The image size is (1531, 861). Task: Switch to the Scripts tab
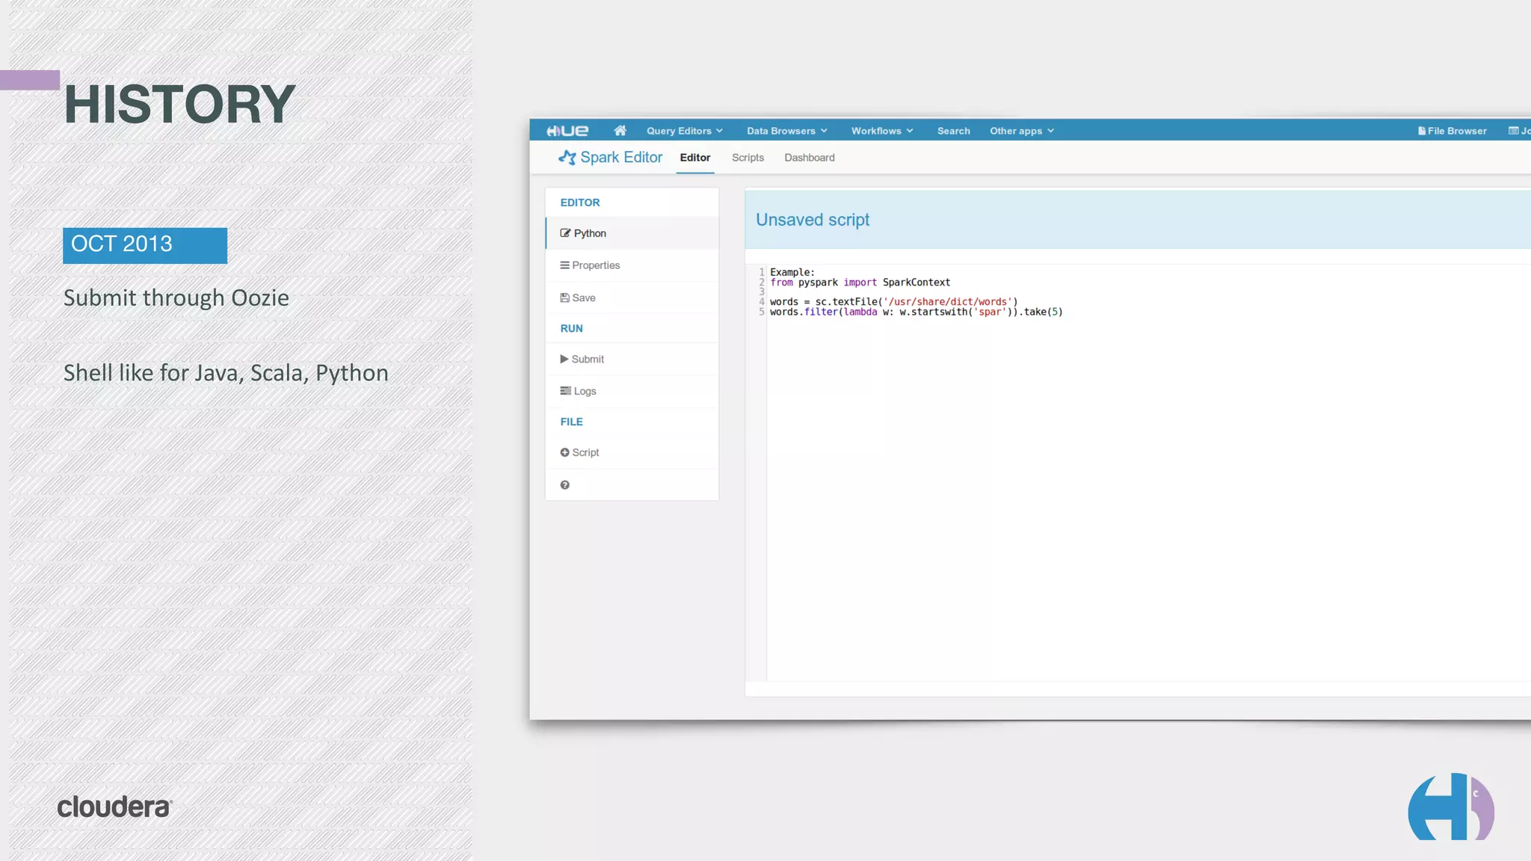click(748, 158)
